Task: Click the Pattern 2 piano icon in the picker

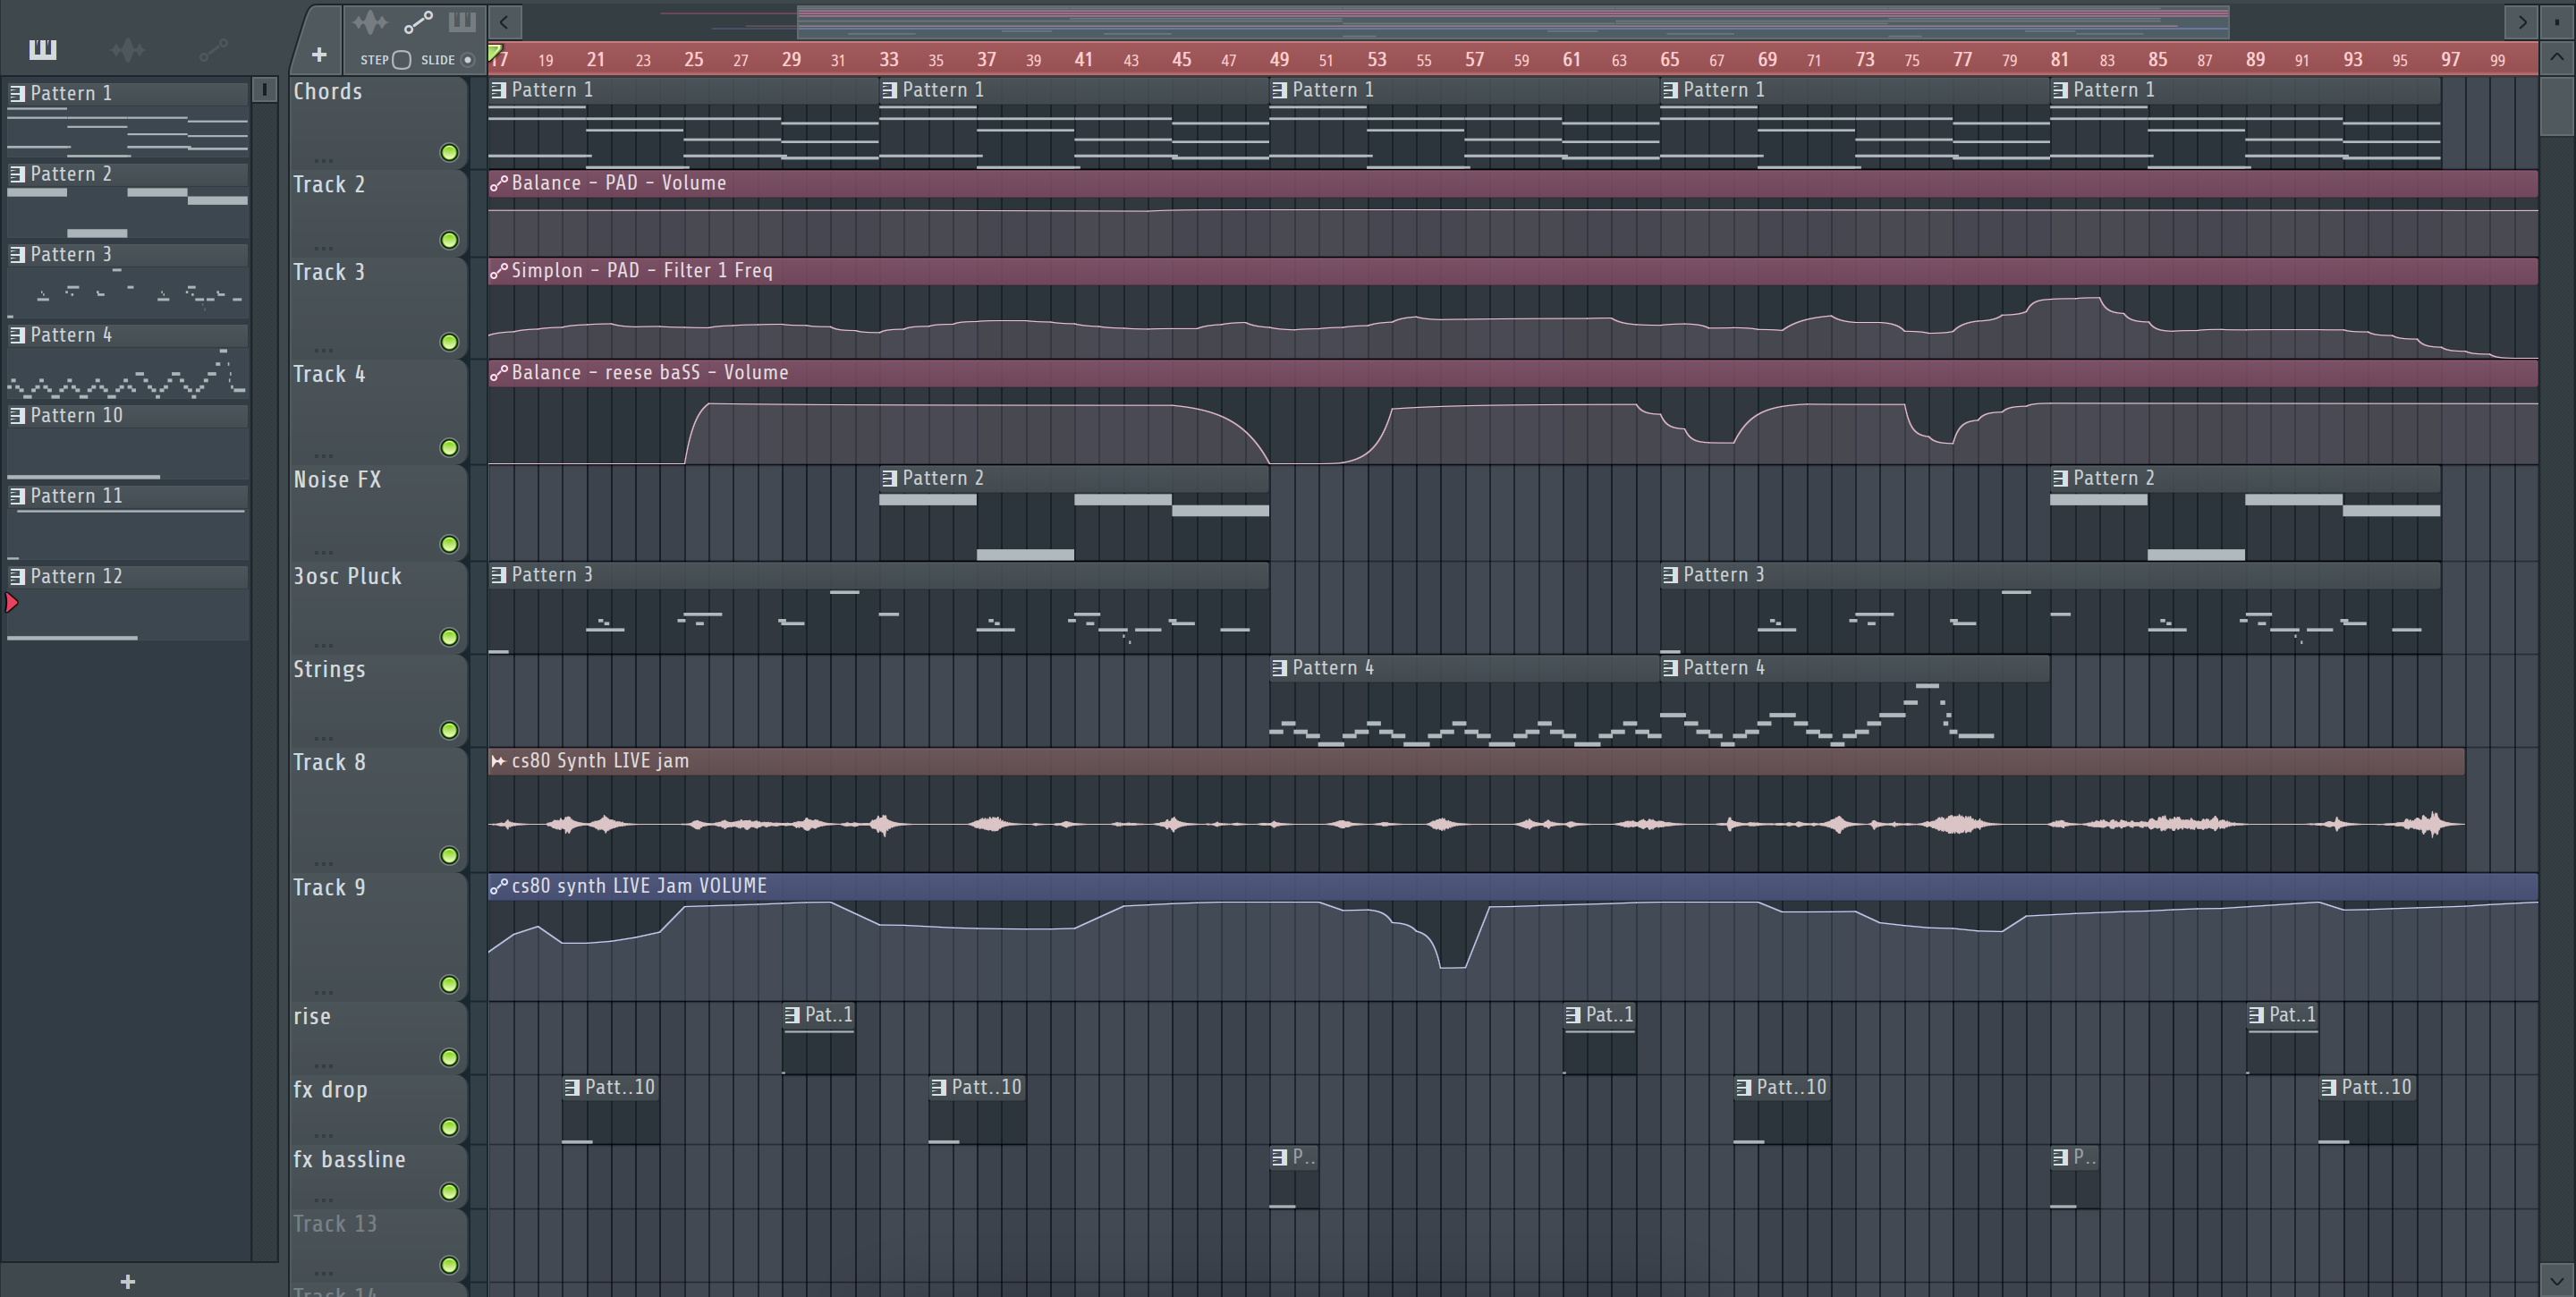Action: click(x=17, y=174)
